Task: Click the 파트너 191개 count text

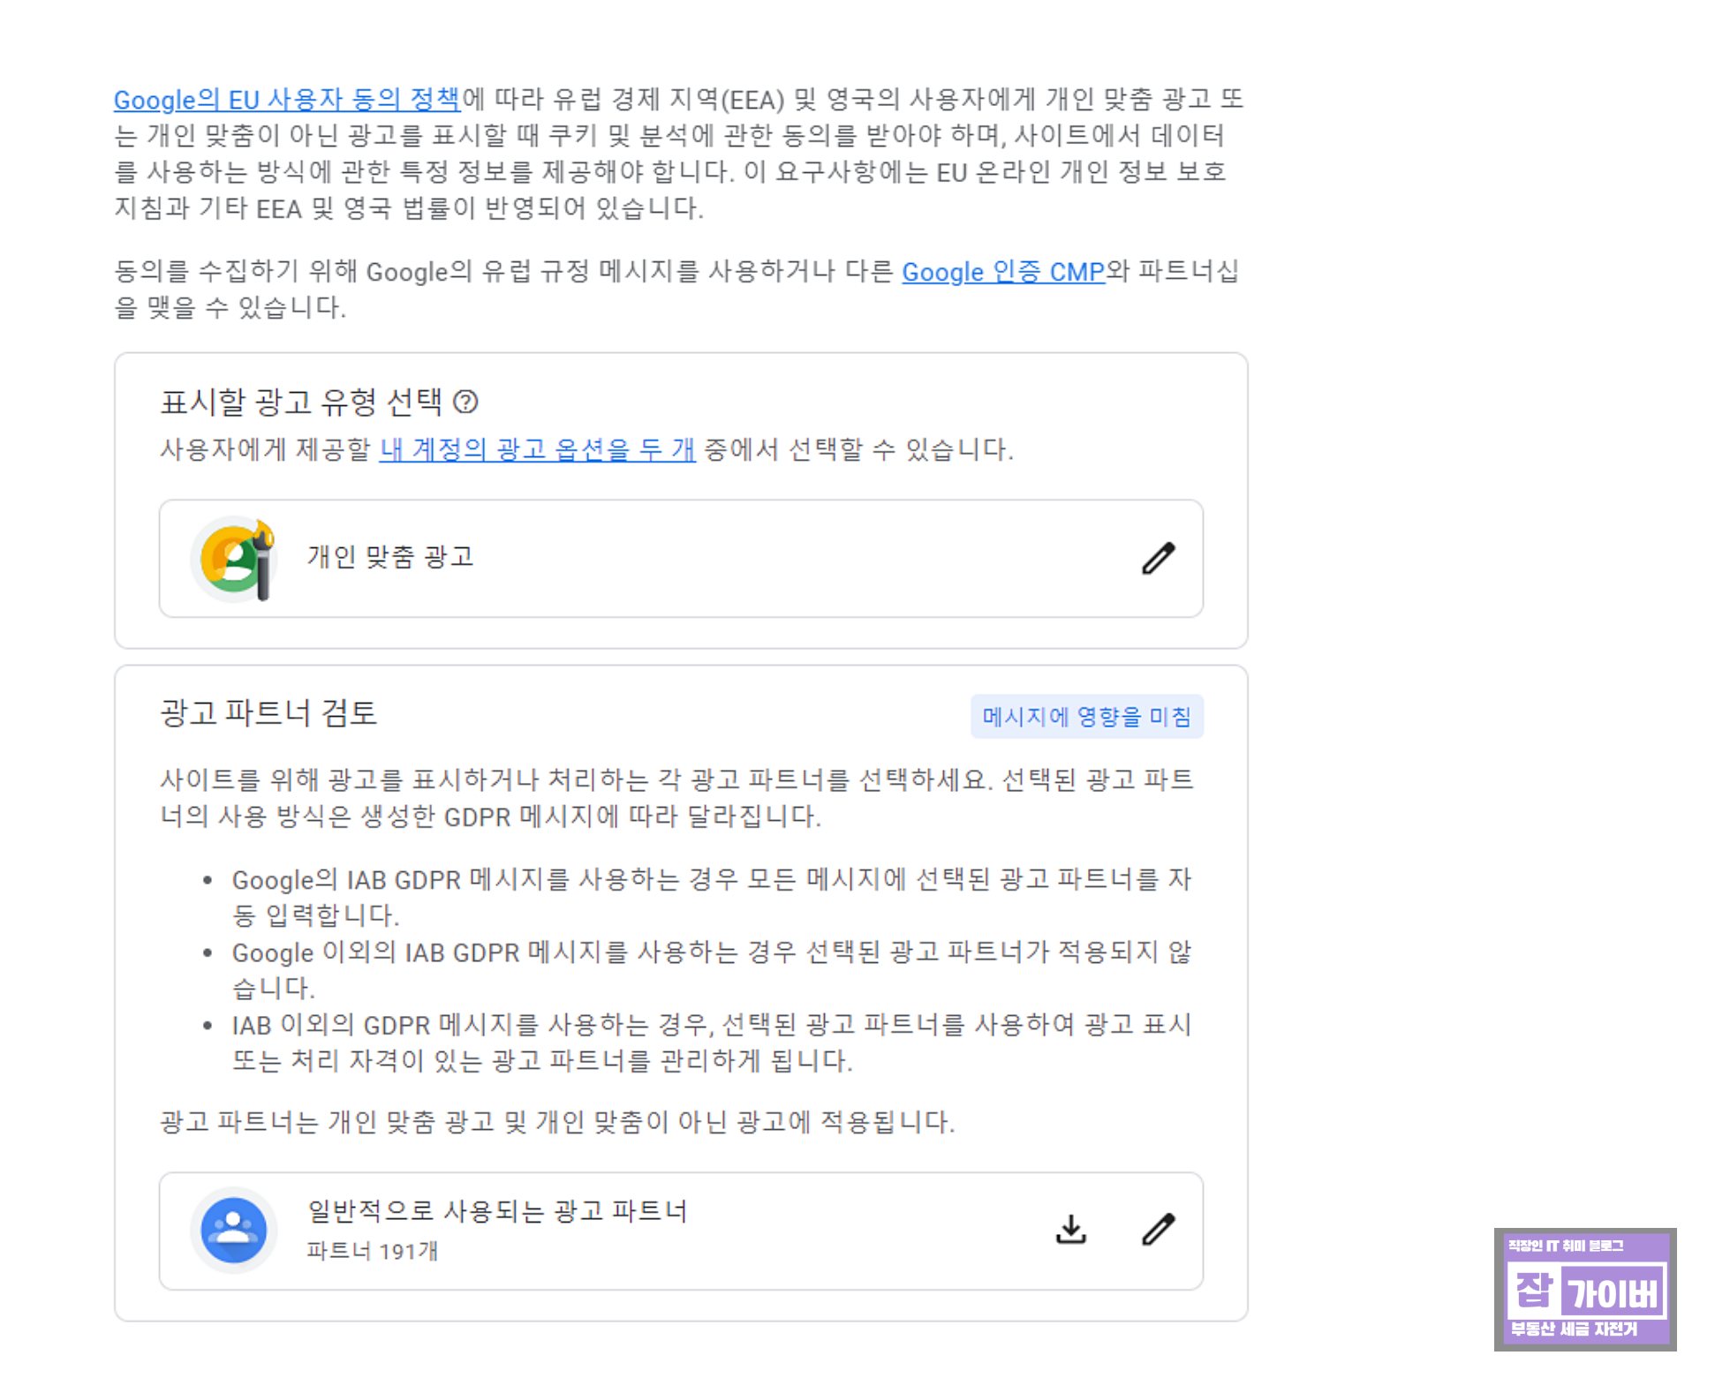Action: coord(372,1251)
